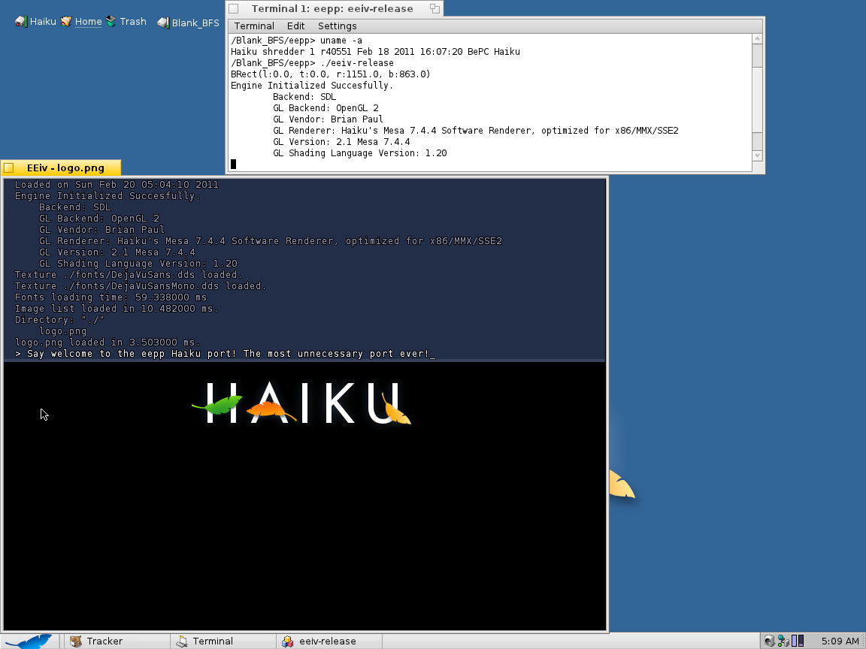
Task: Click 'Image list loaded in 10.482000 ms.' in EEiv
Action: click(x=117, y=309)
